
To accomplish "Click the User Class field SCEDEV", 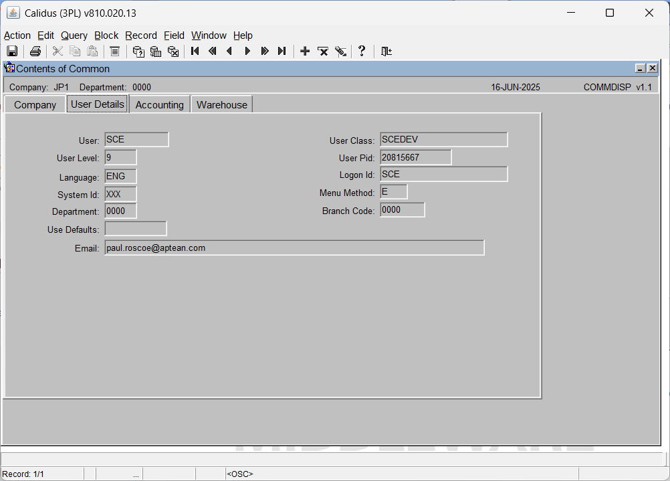I will [x=444, y=140].
